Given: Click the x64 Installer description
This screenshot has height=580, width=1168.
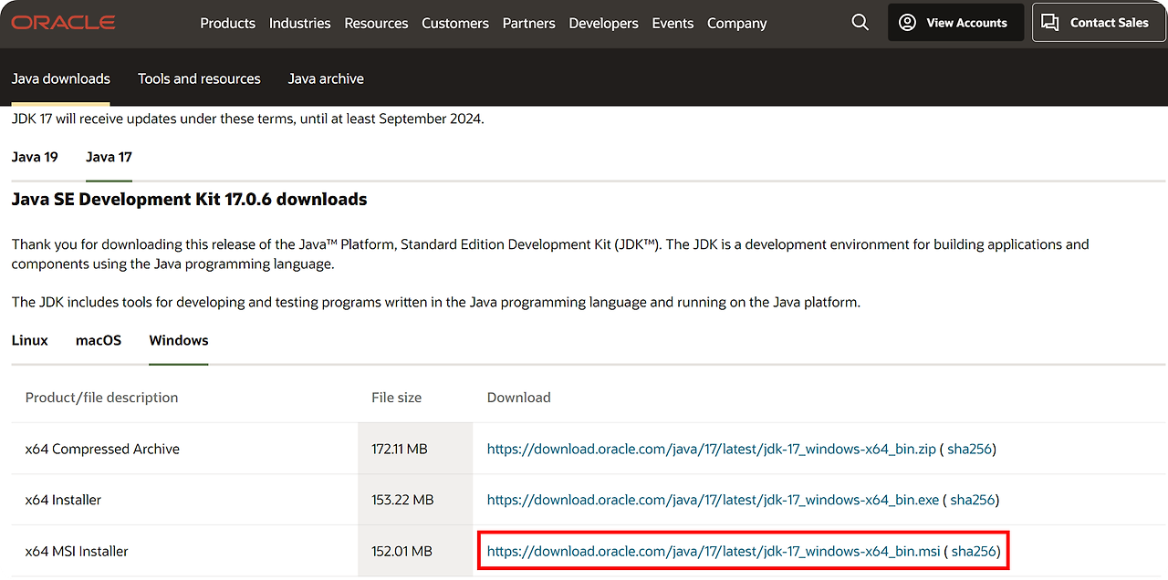Looking at the screenshot, I should (x=63, y=500).
